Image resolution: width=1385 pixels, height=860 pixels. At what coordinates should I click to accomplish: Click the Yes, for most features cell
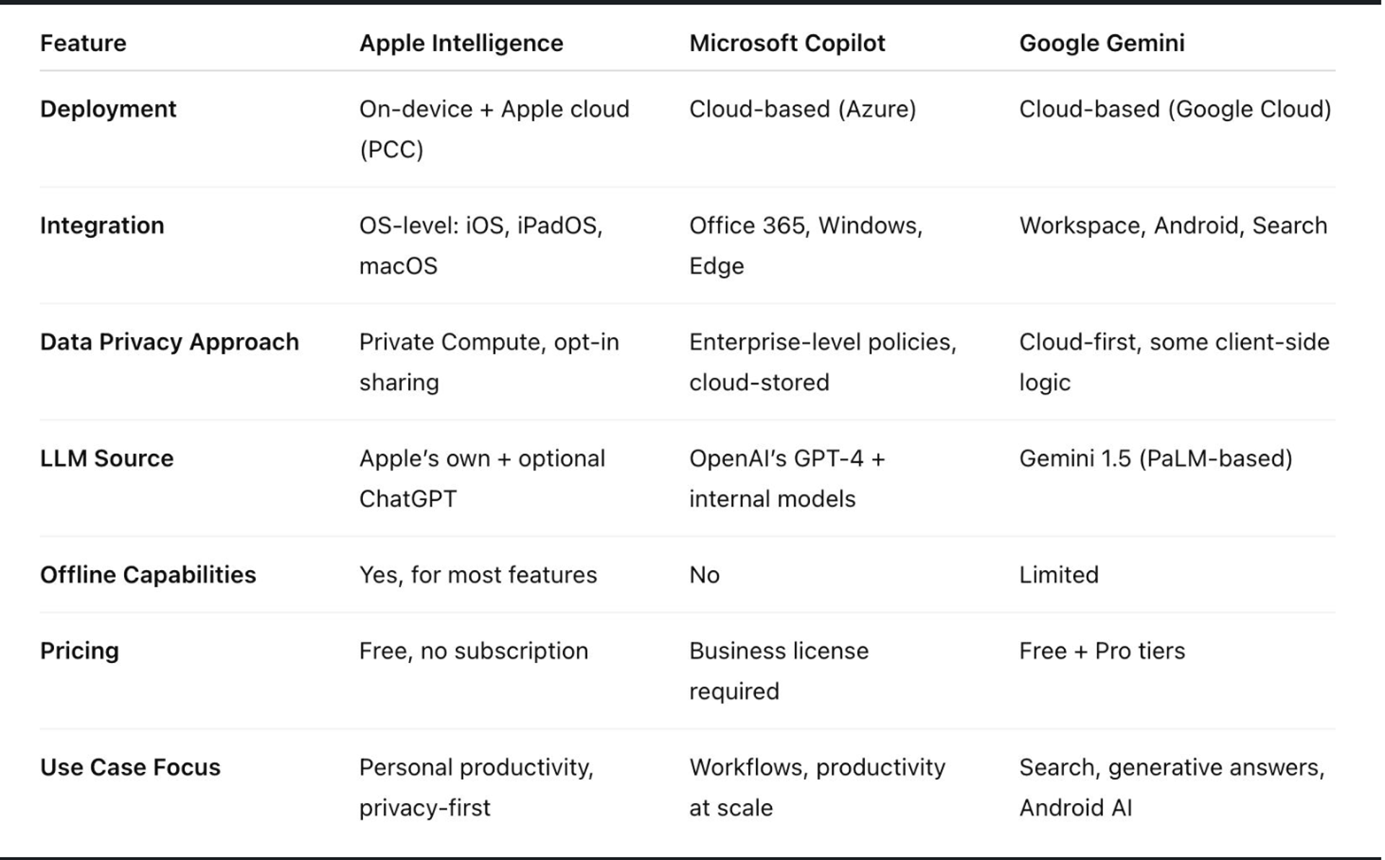click(x=478, y=575)
